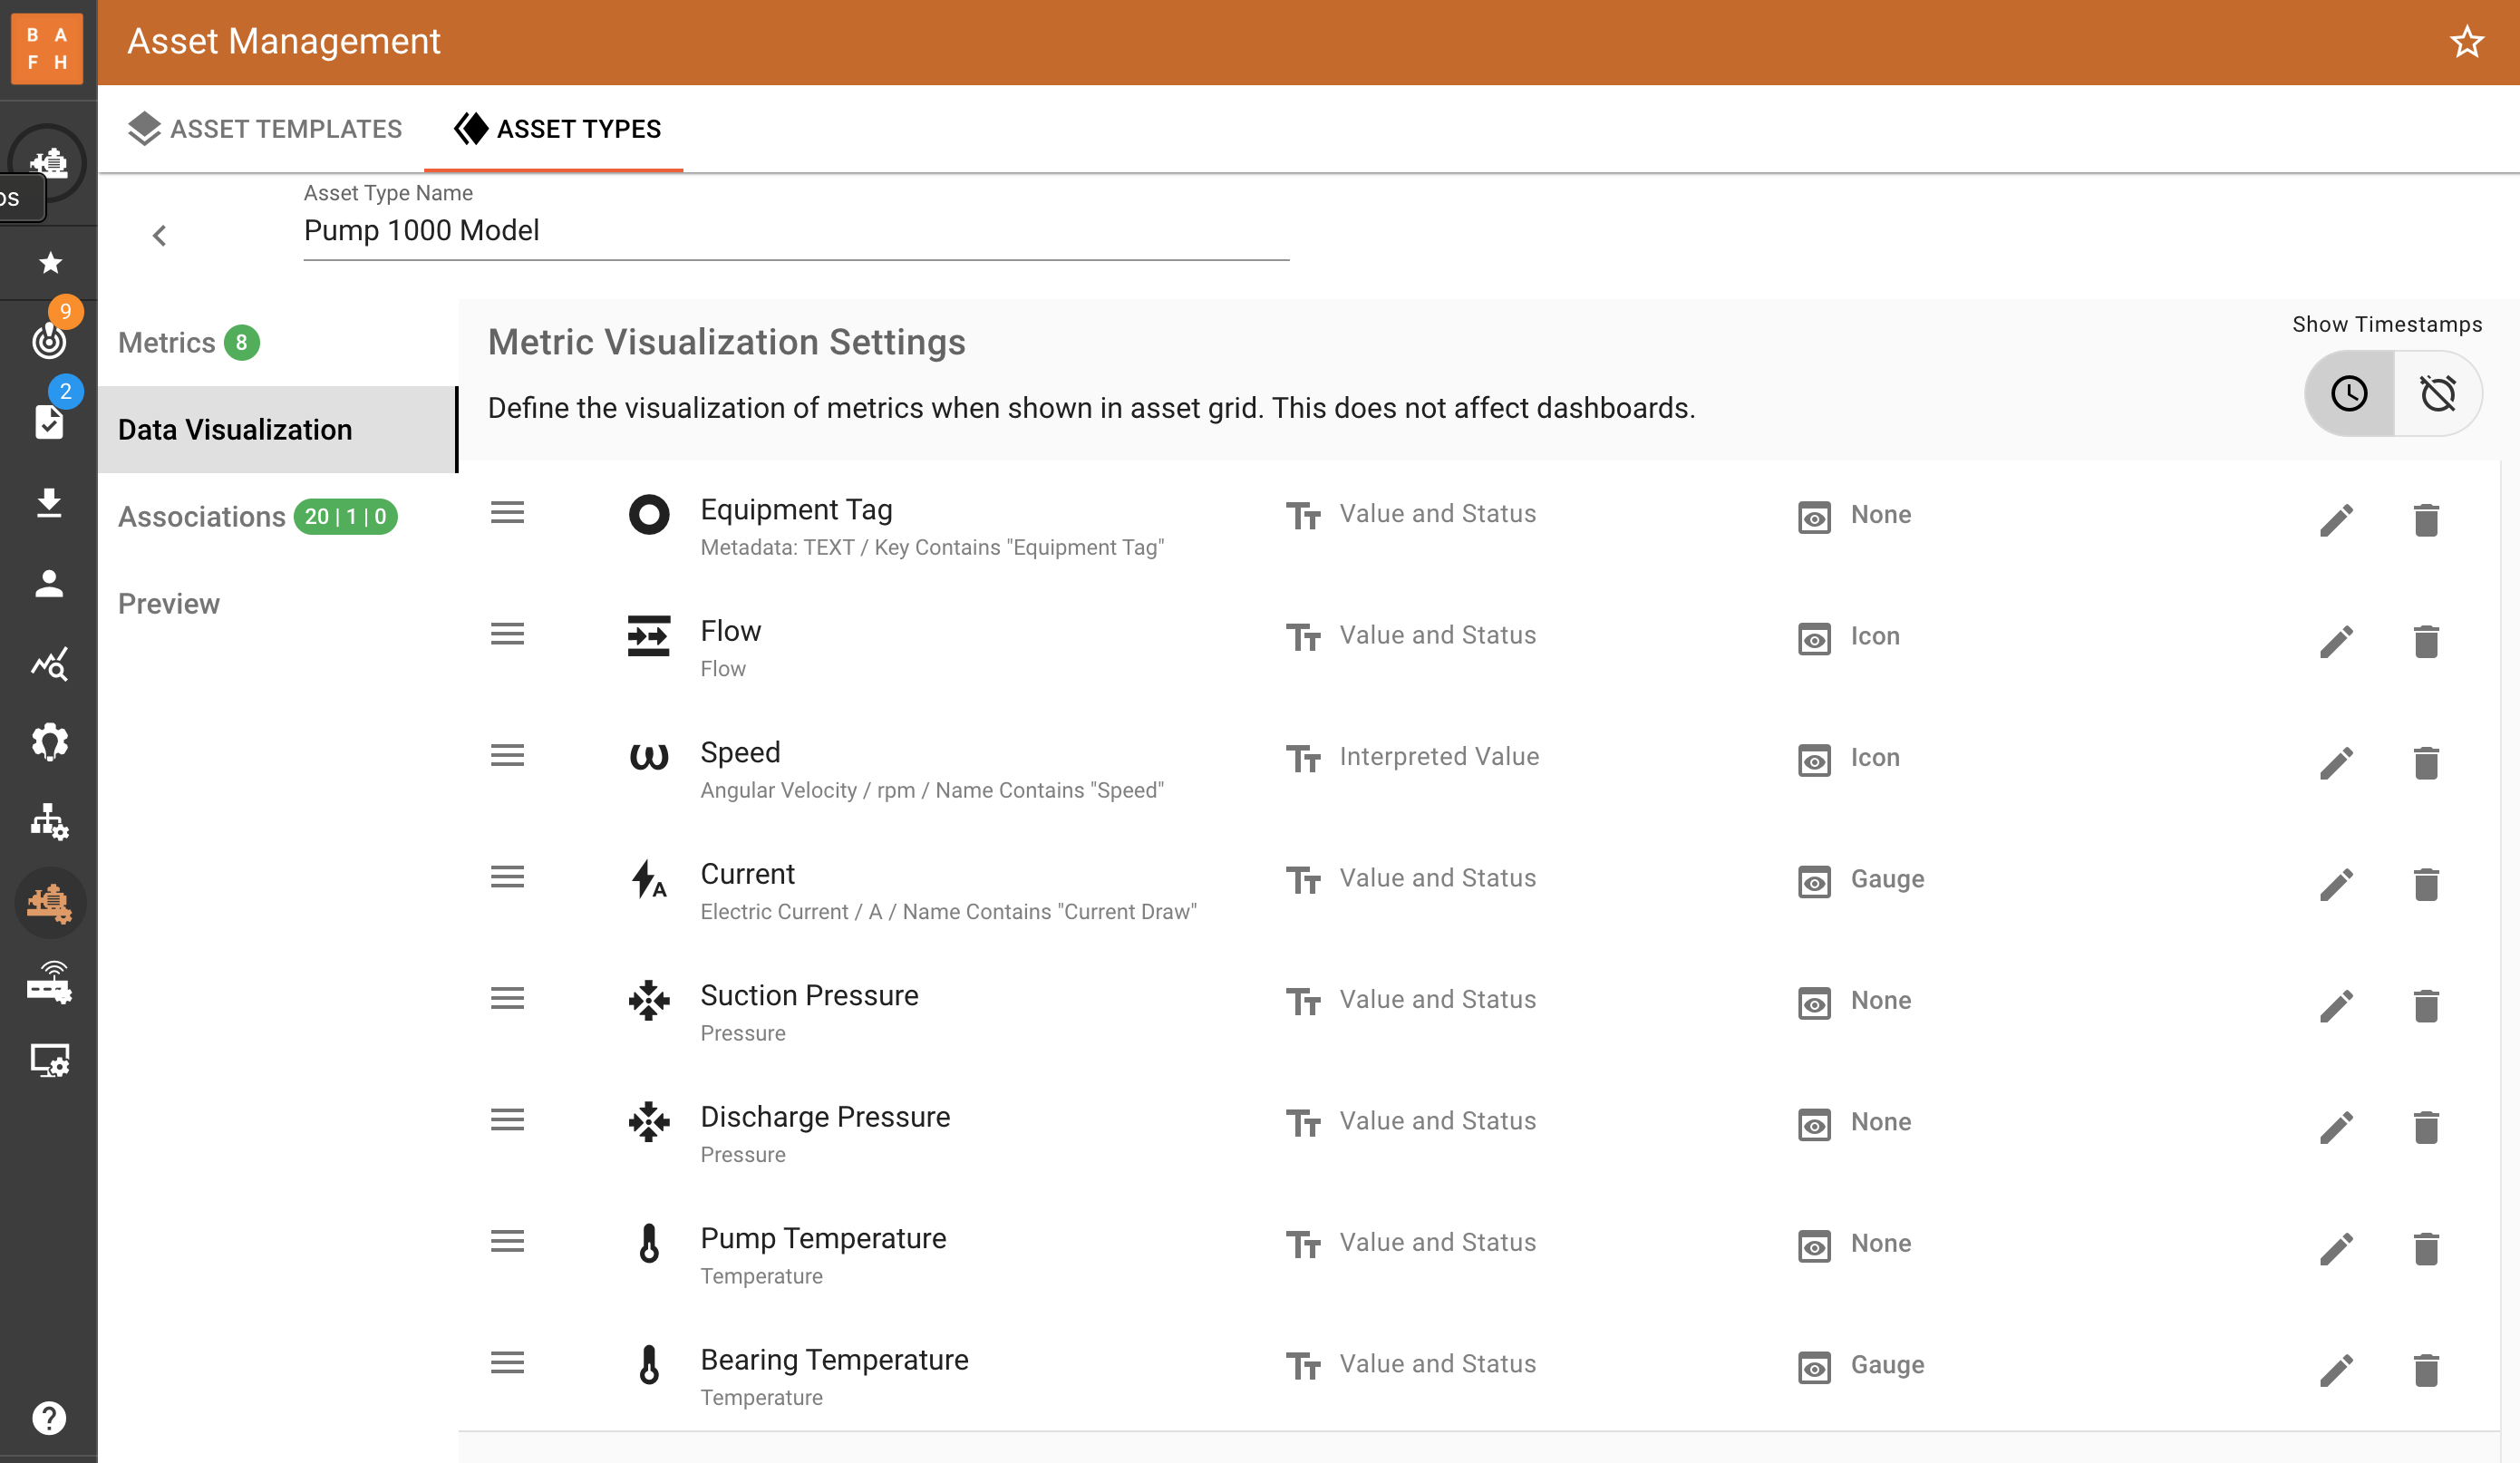Viewport: 2520px width, 1463px height.
Task: Open the Alarms icon showing 9 notifications
Action: tap(50, 340)
